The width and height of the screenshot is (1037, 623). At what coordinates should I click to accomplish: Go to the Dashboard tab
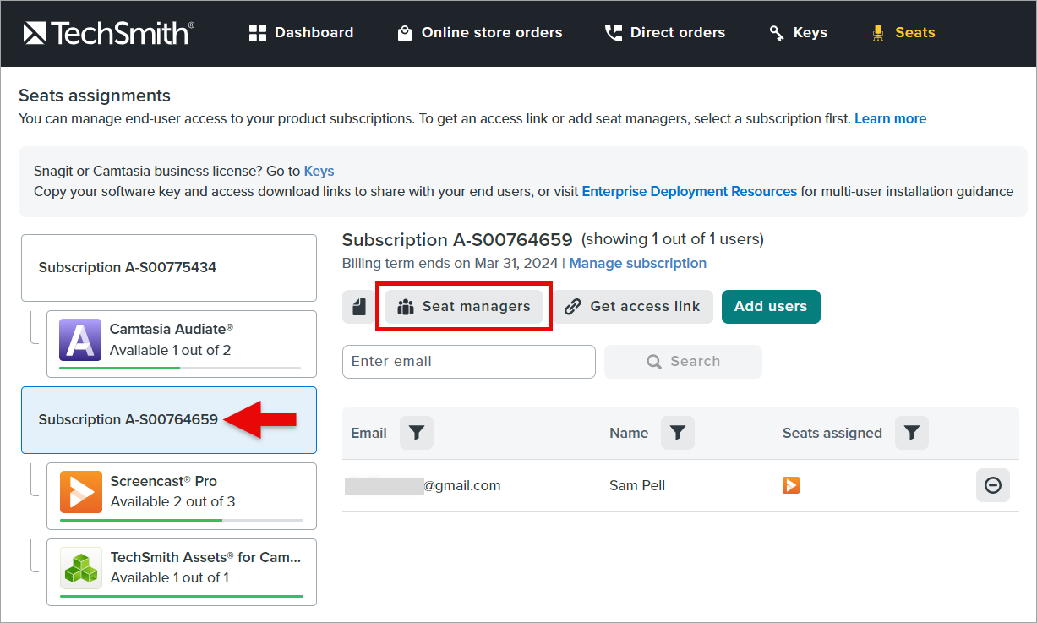302,33
